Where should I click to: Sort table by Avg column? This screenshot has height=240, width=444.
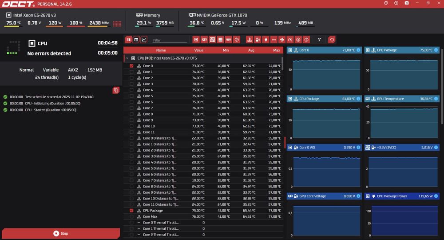click(251, 50)
